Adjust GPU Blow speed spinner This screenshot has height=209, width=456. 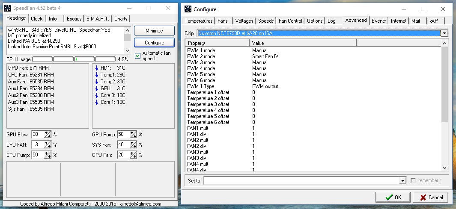[48, 134]
